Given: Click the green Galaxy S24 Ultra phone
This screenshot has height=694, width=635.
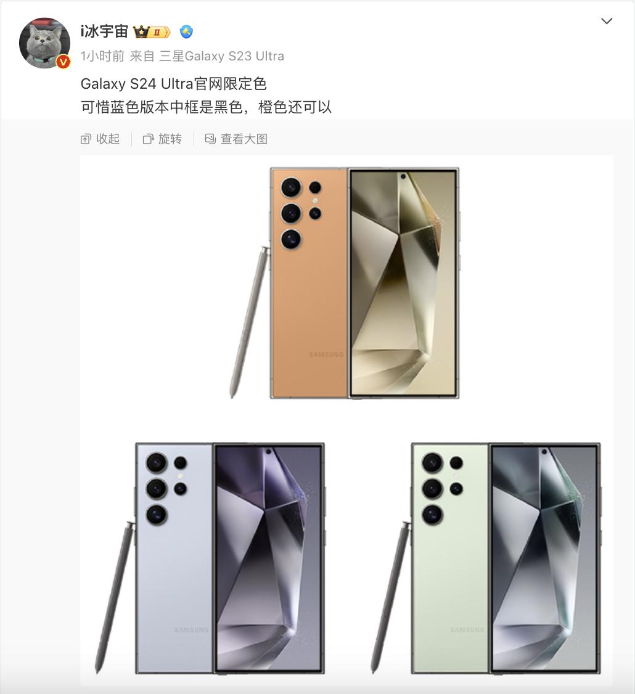Looking at the screenshot, I should click(x=506, y=558).
